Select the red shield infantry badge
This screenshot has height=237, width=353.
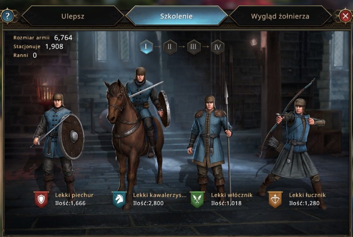tap(41, 199)
